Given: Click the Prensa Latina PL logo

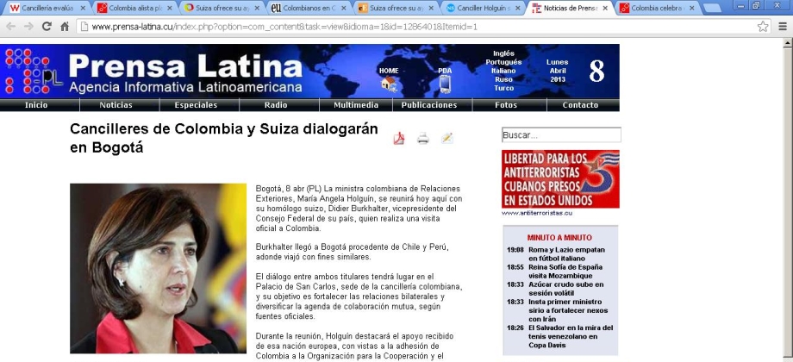Looking at the screenshot, I should pos(34,71).
